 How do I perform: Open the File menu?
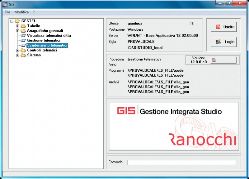(x=7, y=12)
